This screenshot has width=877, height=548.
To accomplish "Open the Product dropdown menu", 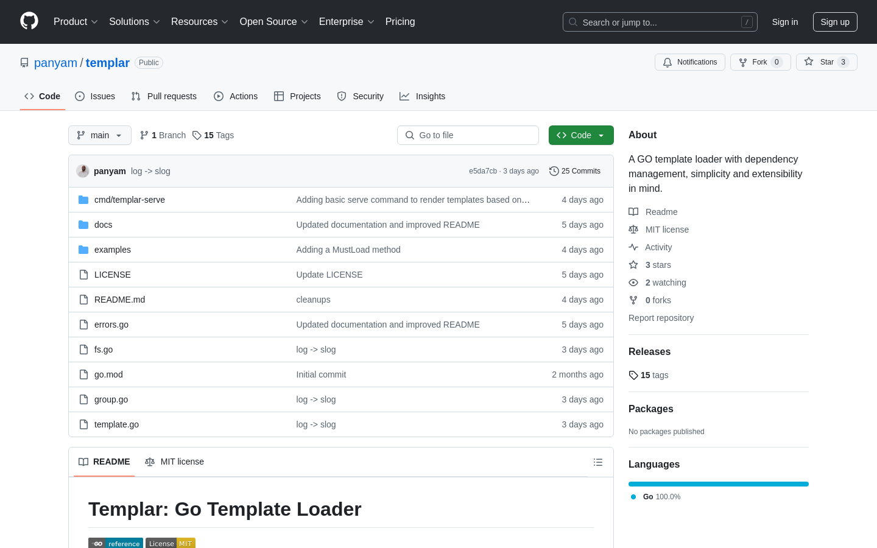I will click(76, 22).
